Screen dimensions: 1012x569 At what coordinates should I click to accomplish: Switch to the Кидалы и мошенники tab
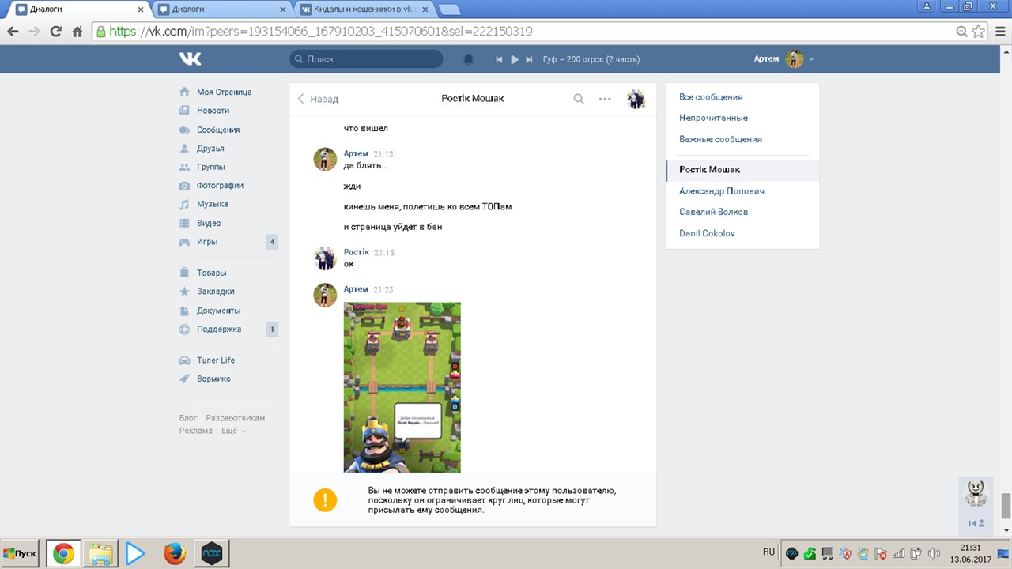(362, 9)
